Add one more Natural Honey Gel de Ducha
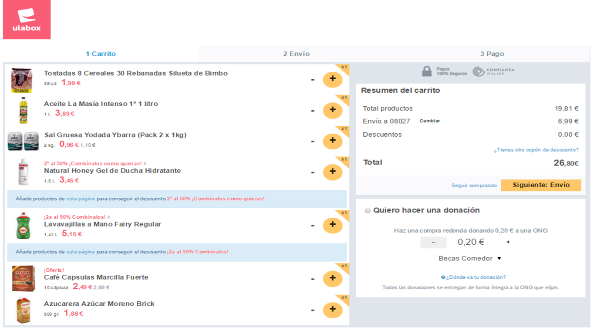Image resolution: width=594 pixels, height=334 pixels. [x=333, y=172]
